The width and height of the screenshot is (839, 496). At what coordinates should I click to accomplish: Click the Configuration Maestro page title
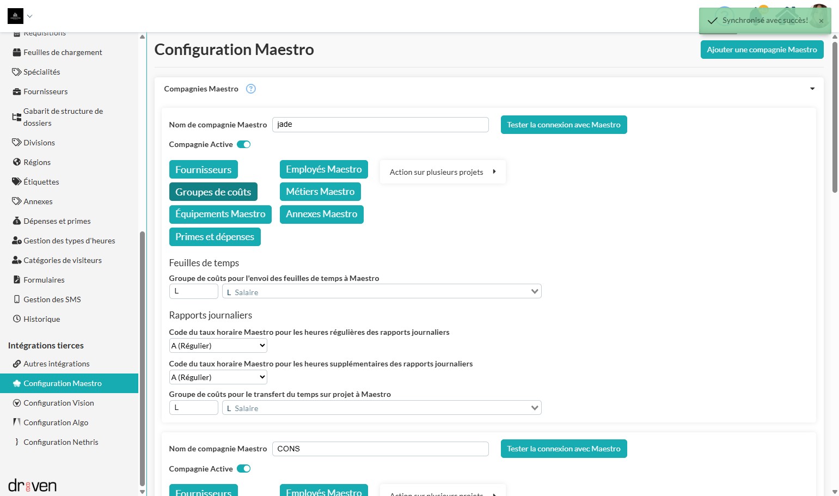tap(234, 50)
